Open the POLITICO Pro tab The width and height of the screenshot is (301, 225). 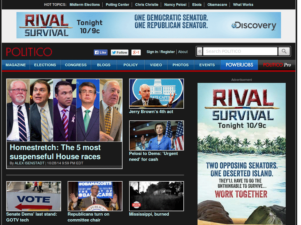point(277,65)
